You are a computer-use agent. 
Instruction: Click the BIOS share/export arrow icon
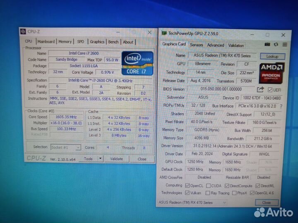261,89
